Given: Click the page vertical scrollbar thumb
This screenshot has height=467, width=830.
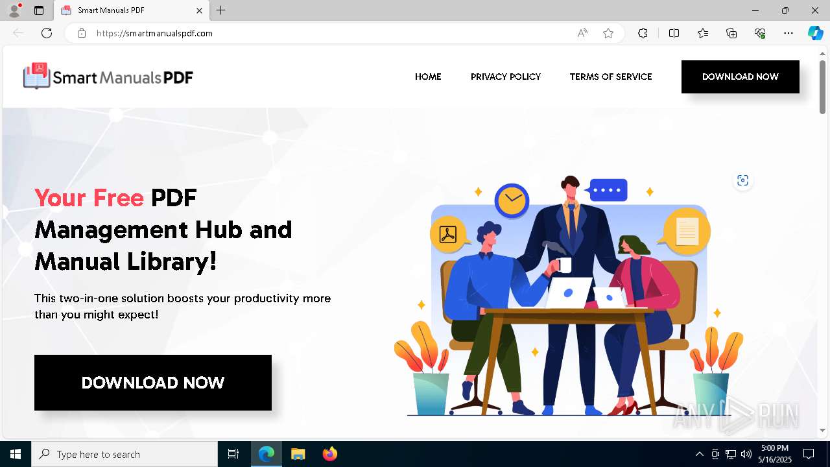Looking at the screenshot, I should (822, 87).
